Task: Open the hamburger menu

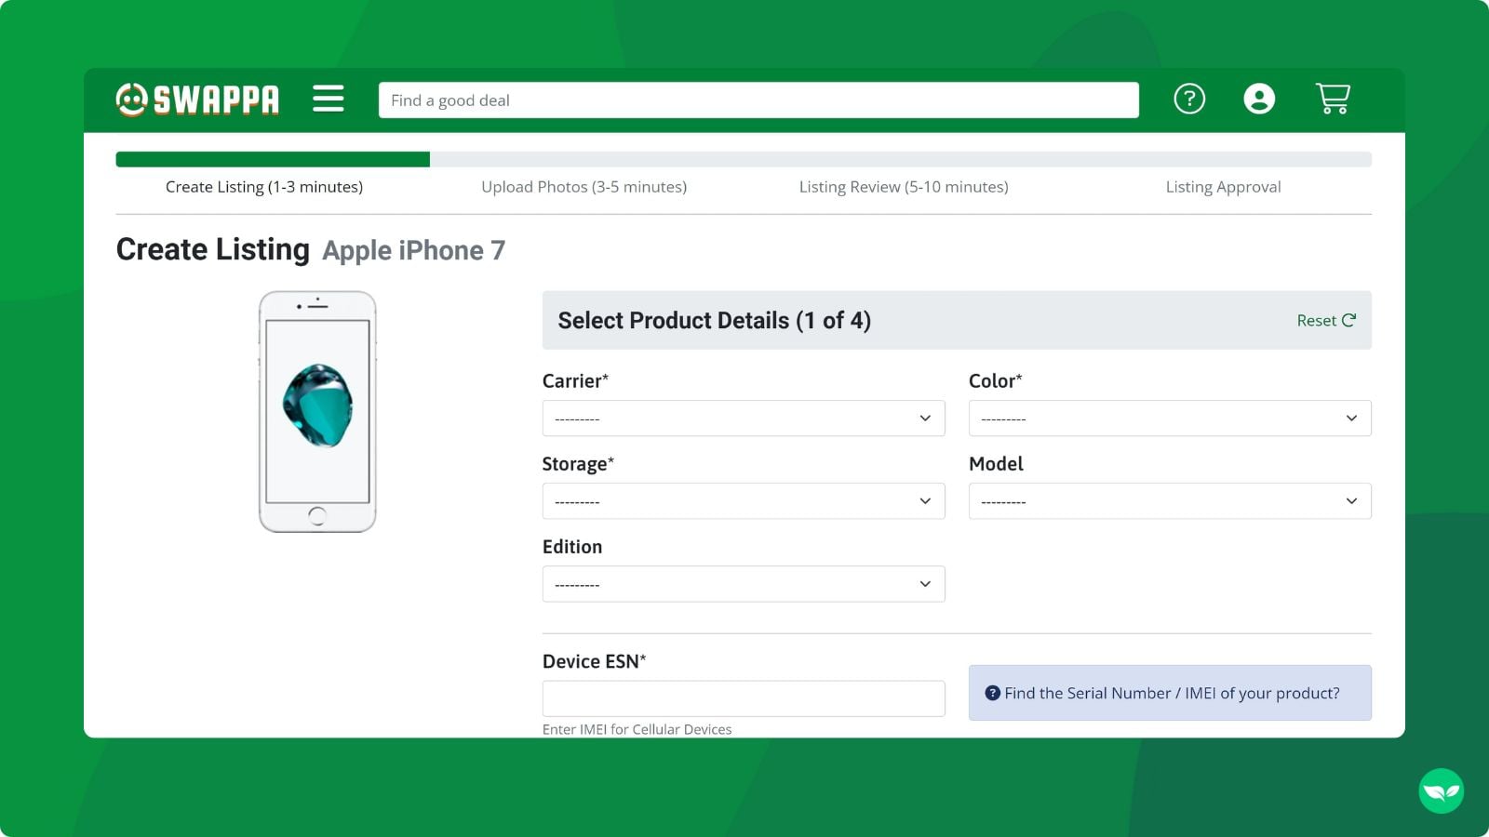Action: coord(328,99)
